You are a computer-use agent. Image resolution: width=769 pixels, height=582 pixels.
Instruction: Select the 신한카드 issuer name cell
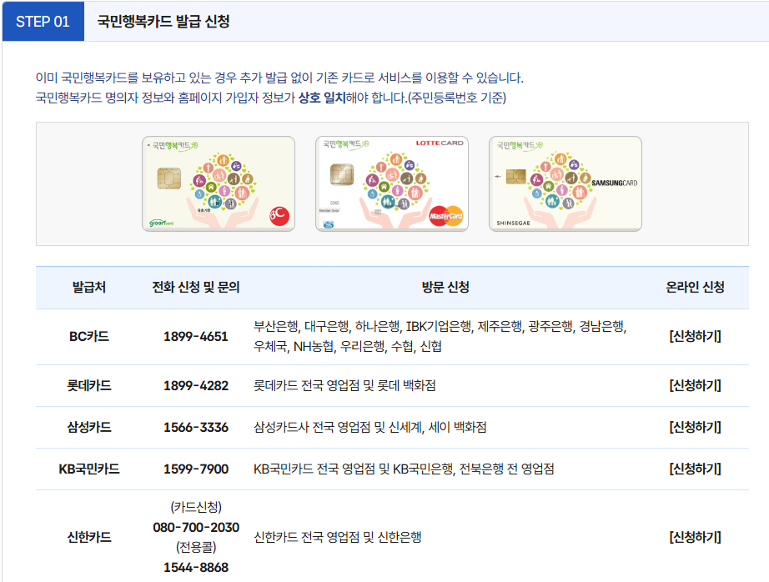(88, 537)
